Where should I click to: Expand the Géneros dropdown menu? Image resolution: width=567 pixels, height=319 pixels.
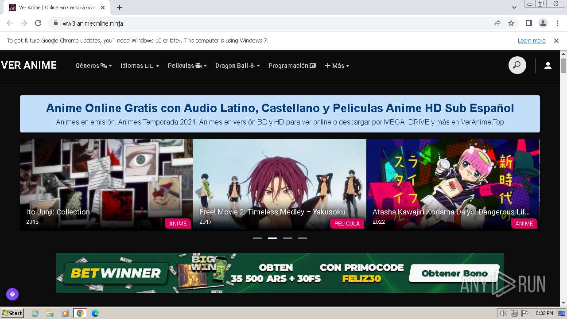pos(93,66)
